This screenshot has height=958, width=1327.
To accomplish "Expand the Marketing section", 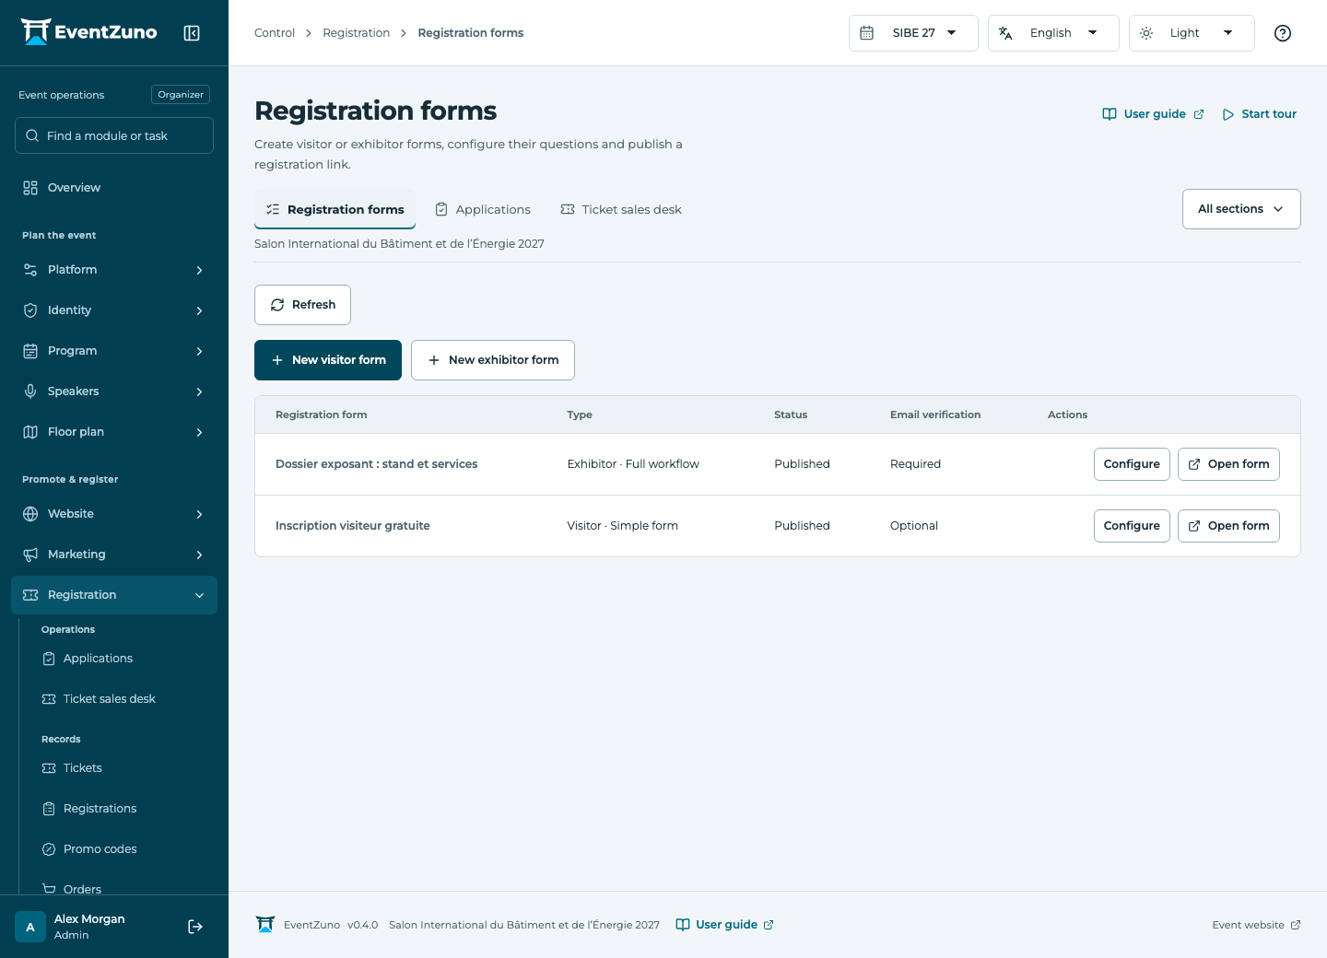I will (x=114, y=555).
